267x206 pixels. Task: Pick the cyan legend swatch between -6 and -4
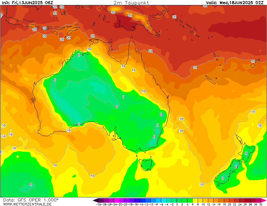pos(164,200)
